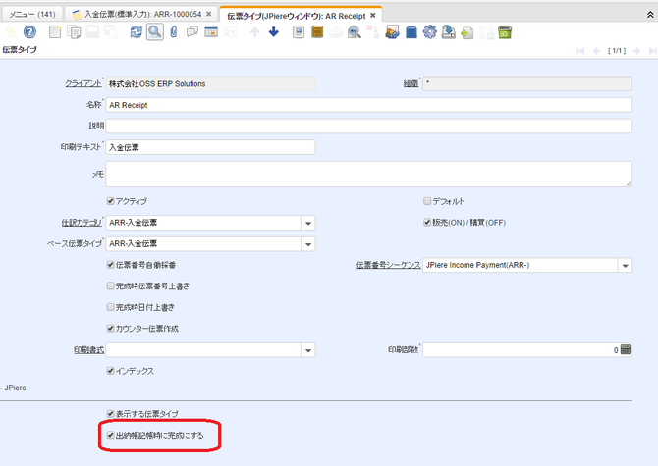Click the 仕訳カテゴリ combo box text
The image size is (658, 466).
(203, 223)
